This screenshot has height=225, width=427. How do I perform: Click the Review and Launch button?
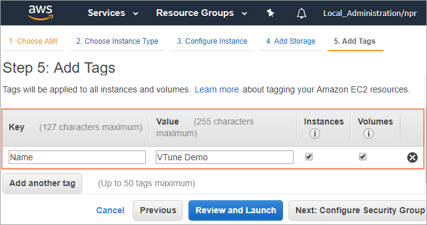(x=235, y=210)
